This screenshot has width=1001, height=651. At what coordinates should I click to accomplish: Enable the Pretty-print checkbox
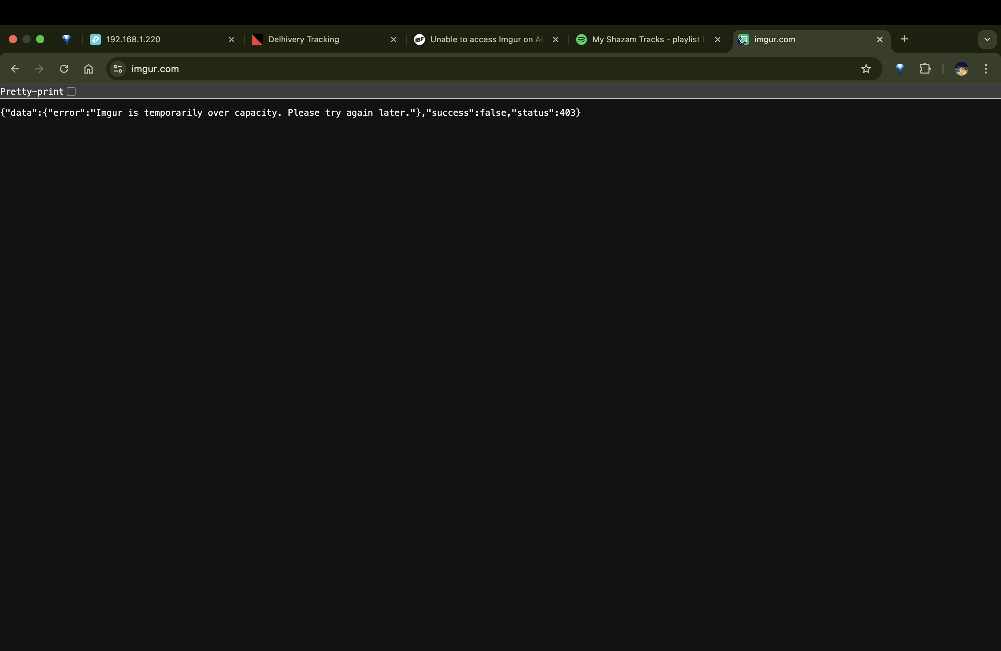pyautogui.click(x=71, y=91)
